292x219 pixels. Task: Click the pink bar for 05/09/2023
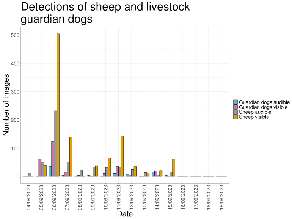point(40,168)
